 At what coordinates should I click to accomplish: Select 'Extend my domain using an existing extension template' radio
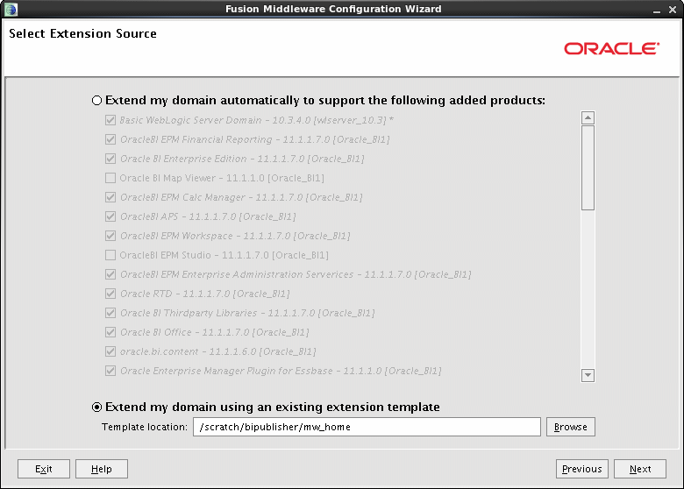pyautogui.click(x=96, y=407)
